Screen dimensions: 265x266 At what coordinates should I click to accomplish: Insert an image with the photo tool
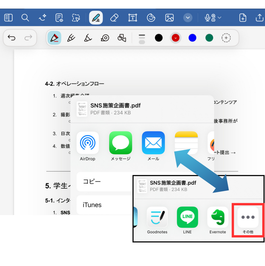tap(169, 18)
